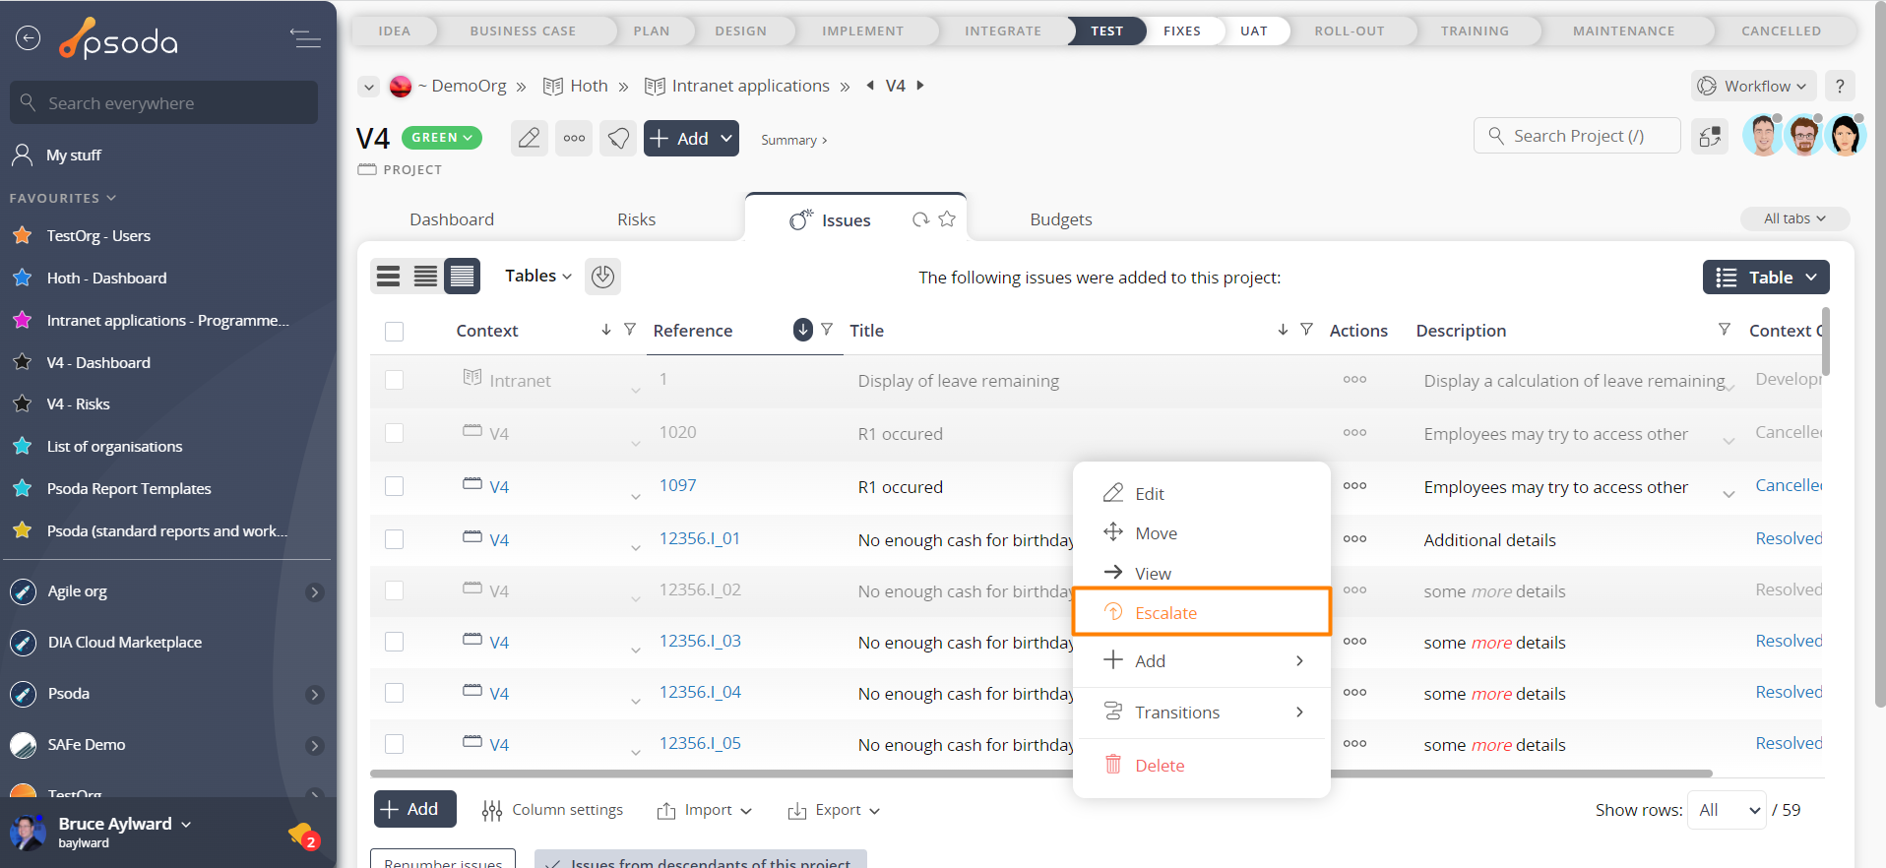1886x868 pixels.
Task: Tick the checkbox for Intranet row 1
Action: point(395,380)
